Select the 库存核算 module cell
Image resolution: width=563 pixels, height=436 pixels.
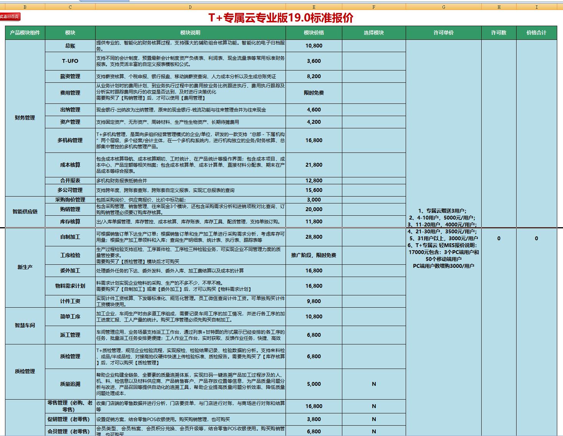pos(70,221)
